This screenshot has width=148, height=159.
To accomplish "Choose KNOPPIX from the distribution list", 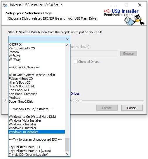I will coord(36,44).
